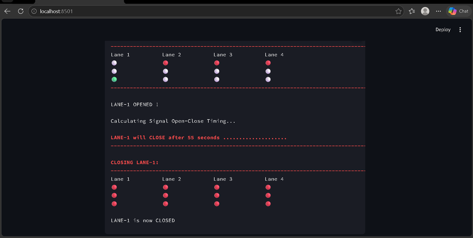Click 'Lane 1' label in the opened panel
Image resolution: width=473 pixels, height=238 pixels.
tap(120, 55)
